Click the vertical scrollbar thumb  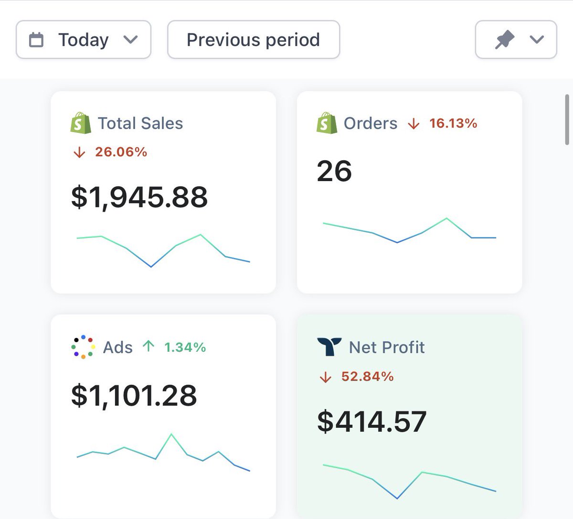567,119
